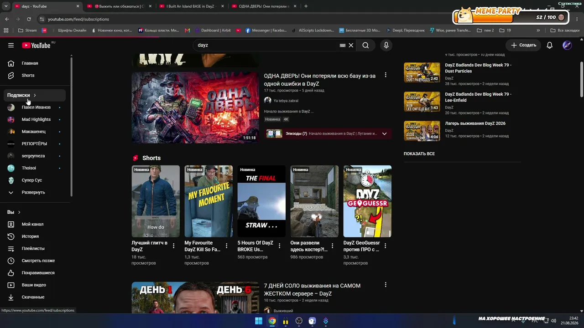Screen dimensions: 584x328
Task: Clear the search query with the X
Action: click(351, 45)
